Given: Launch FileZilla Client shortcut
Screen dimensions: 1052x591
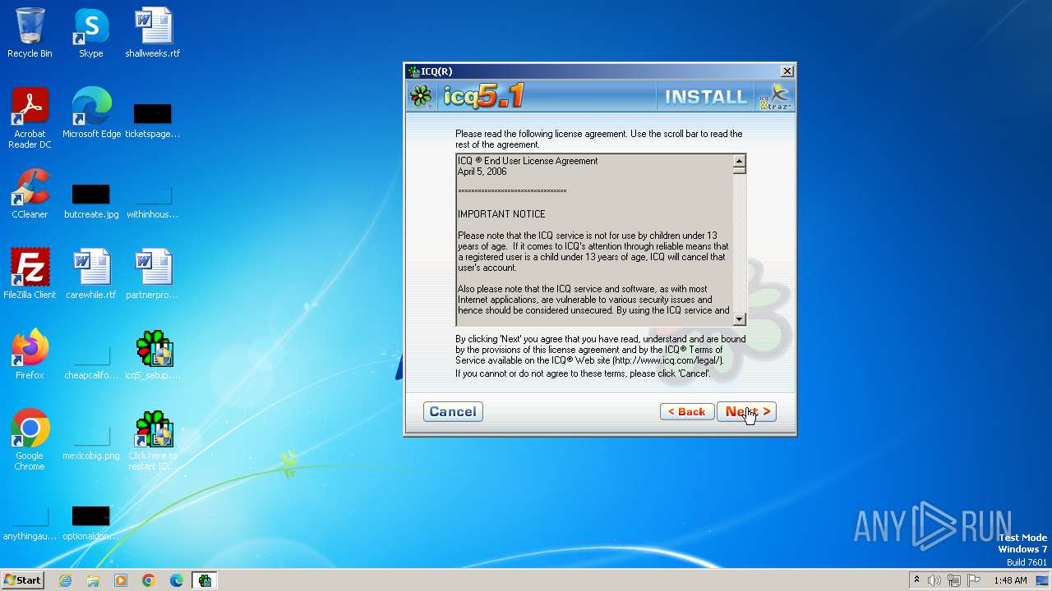Looking at the screenshot, I should click(30, 274).
